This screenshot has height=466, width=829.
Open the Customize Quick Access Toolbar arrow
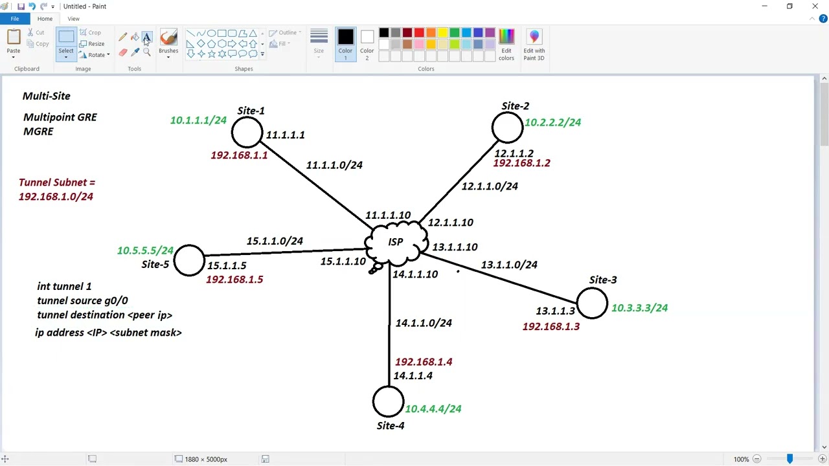53,6
